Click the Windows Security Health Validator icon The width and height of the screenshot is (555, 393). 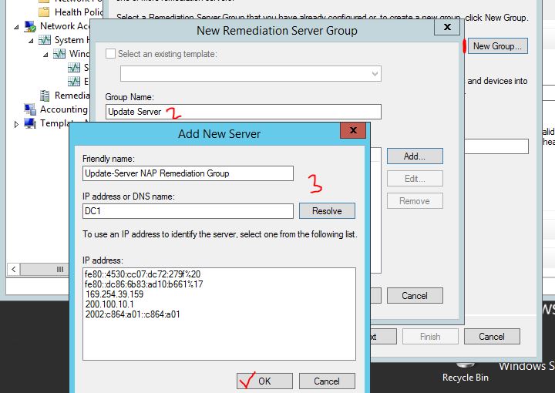[59, 54]
